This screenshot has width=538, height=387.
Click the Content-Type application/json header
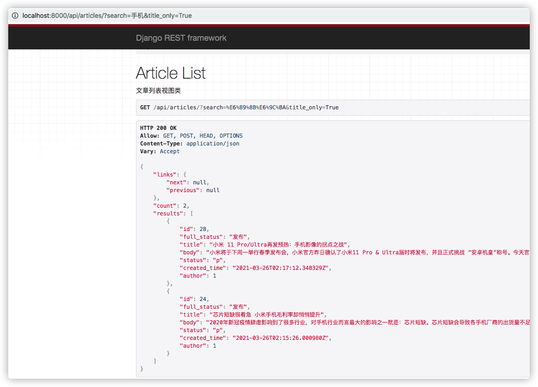(x=190, y=144)
